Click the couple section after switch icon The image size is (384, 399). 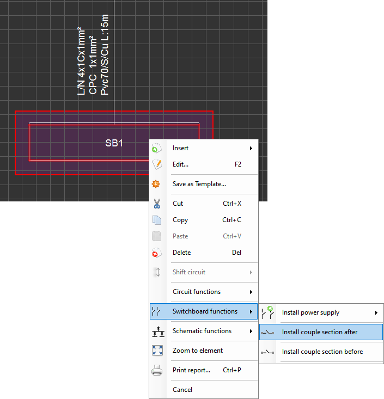click(267, 333)
